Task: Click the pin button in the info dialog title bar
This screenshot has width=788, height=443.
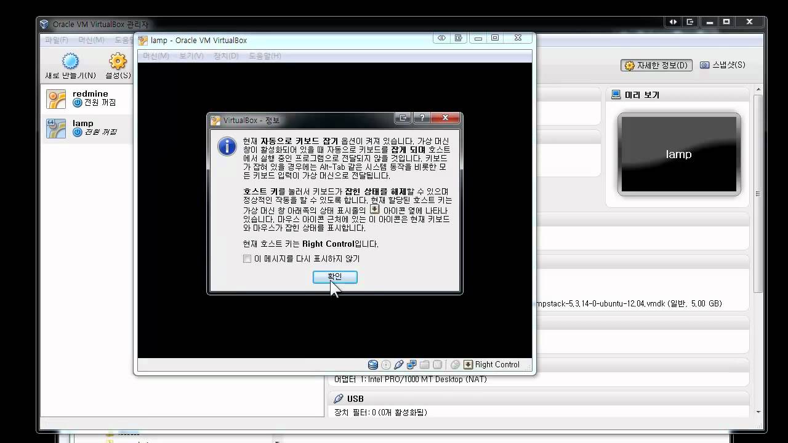Action: 404,118
